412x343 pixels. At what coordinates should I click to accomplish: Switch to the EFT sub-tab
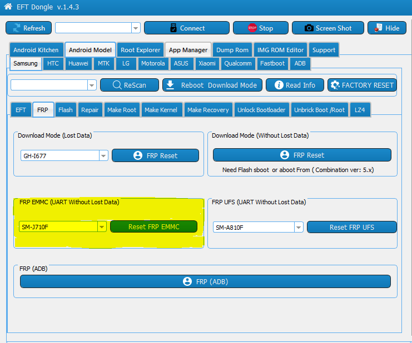point(21,110)
